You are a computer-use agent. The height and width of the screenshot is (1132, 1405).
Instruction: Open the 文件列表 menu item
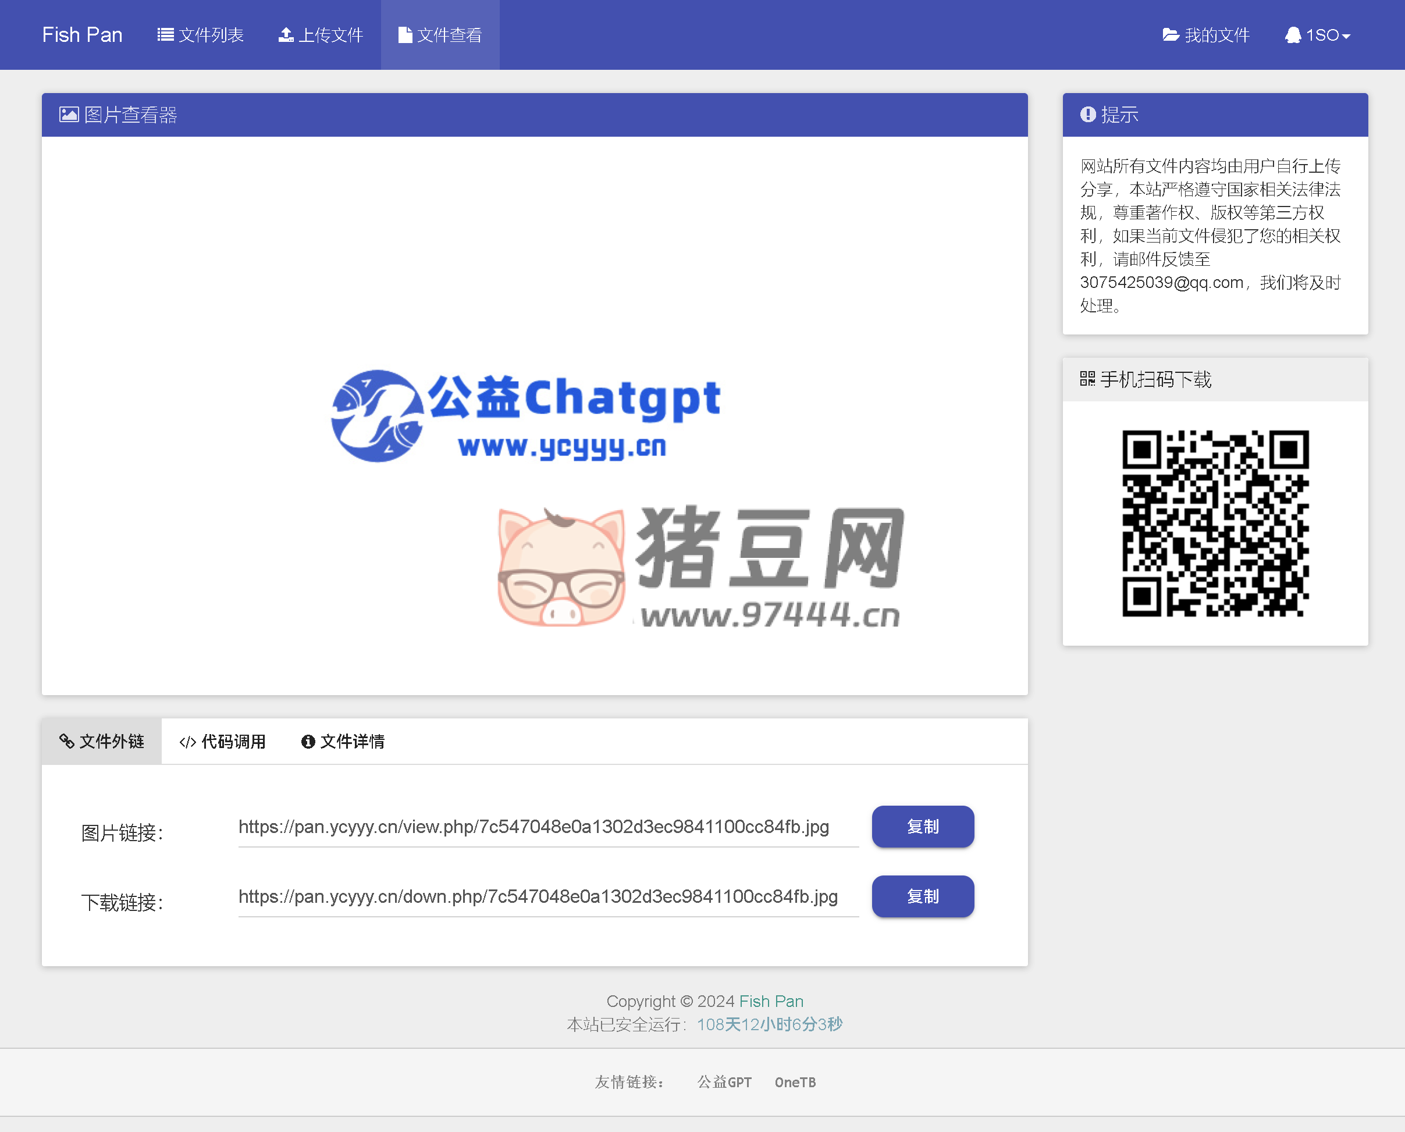[200, 34]
